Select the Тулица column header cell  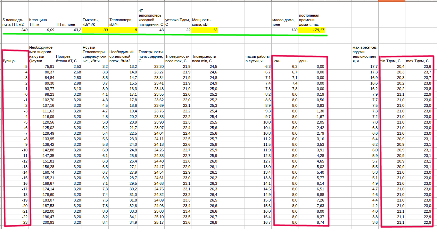click(x=15, y=61)
